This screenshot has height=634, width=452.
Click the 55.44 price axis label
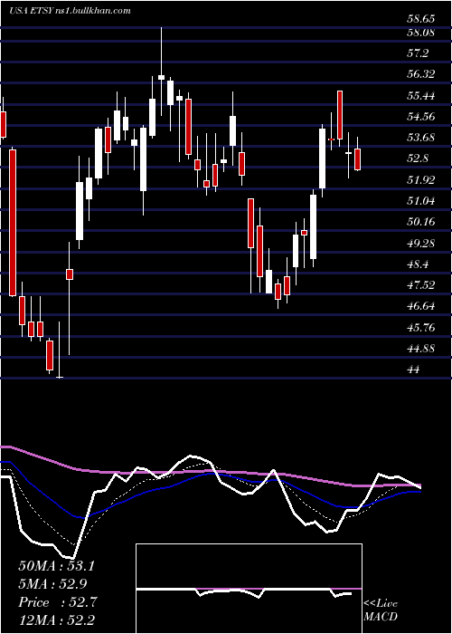point(421,96)
